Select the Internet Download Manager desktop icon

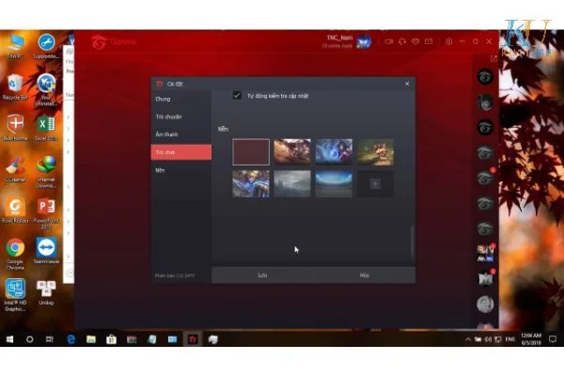coord(46,172)
